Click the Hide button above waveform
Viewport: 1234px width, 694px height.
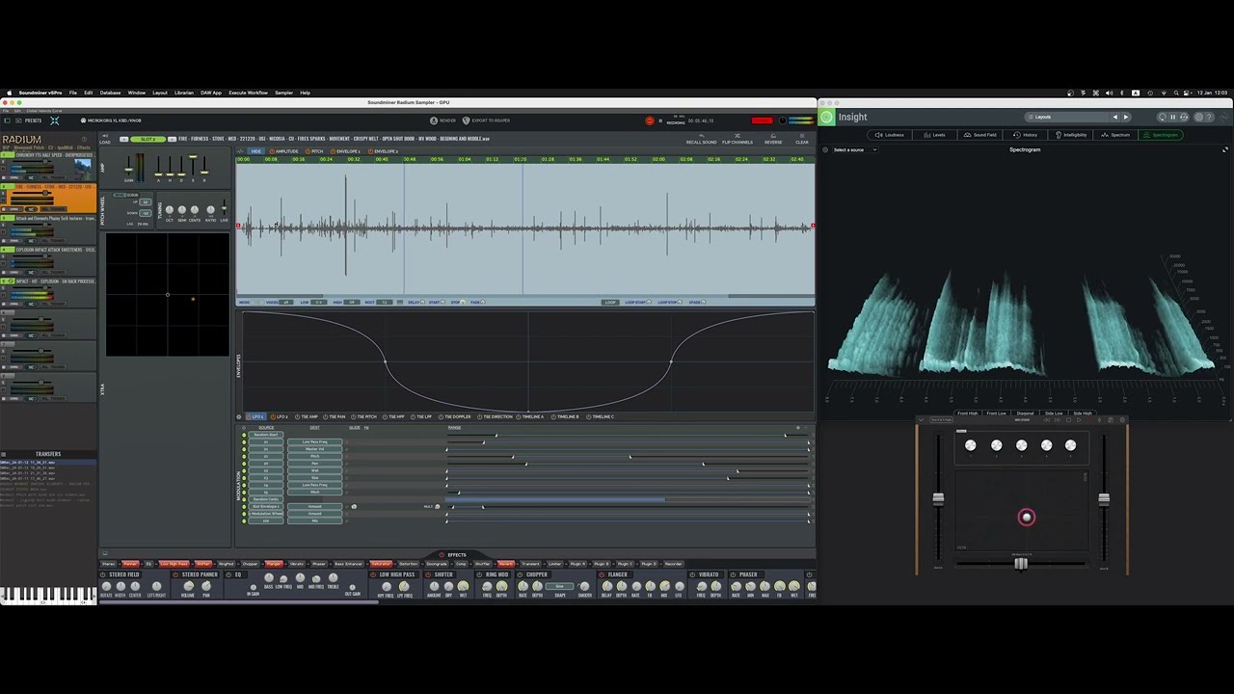(x=254, y=151)
